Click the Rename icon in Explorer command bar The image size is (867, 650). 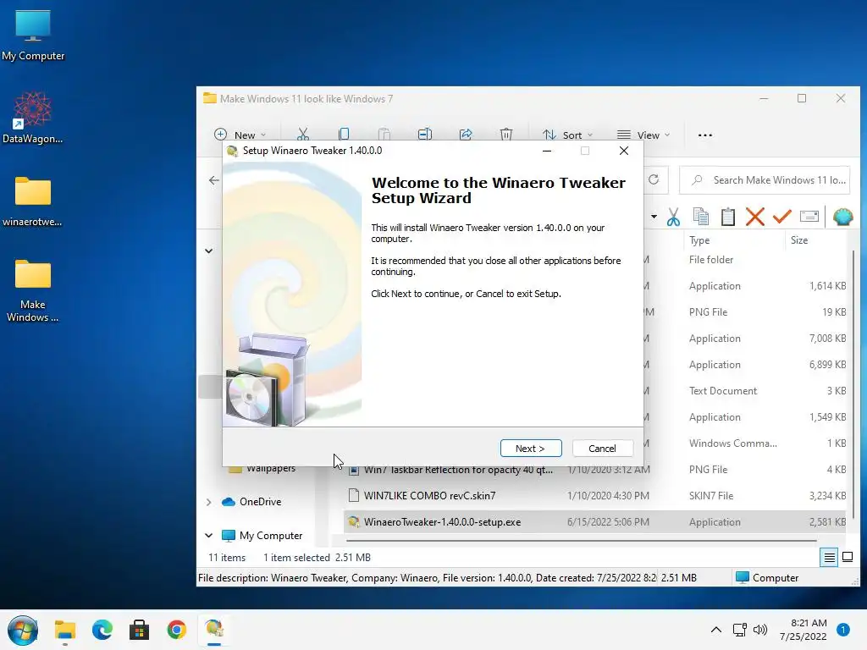[x=425, y=135]
